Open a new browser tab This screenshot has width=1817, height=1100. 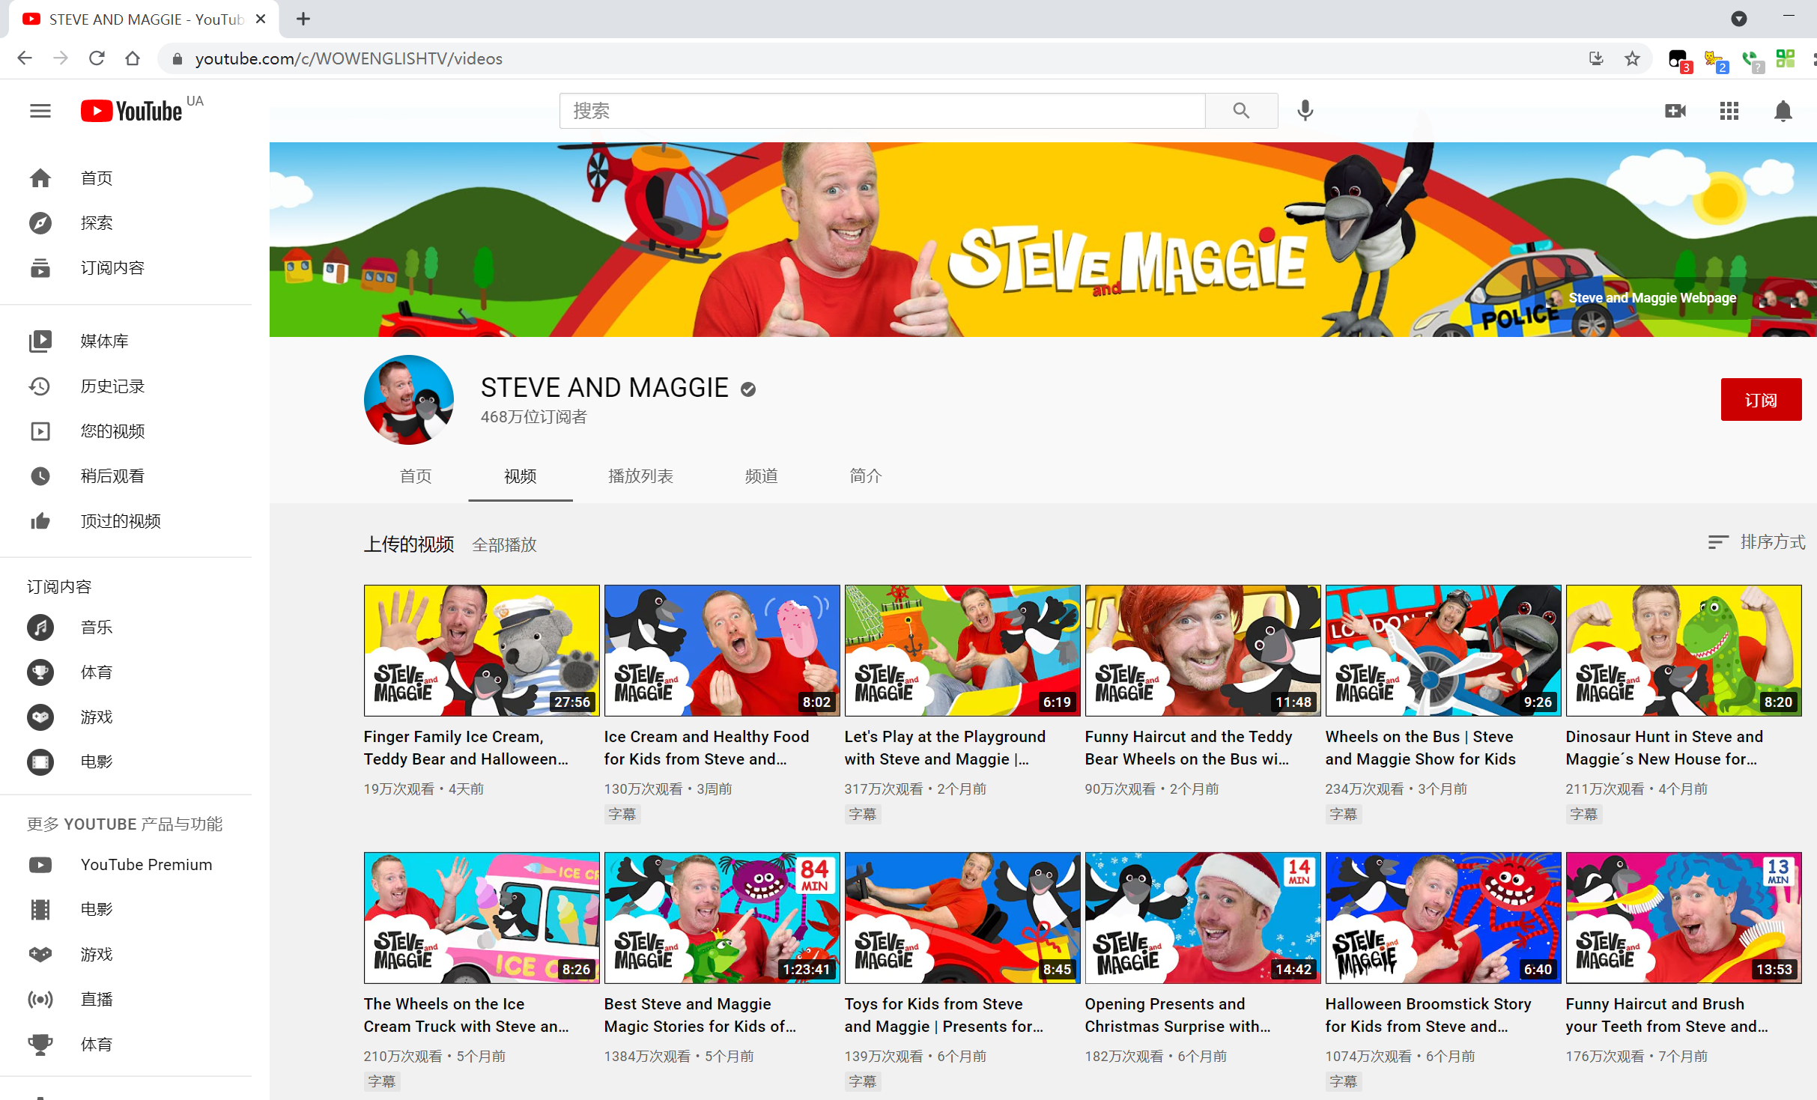pos(303,19)
